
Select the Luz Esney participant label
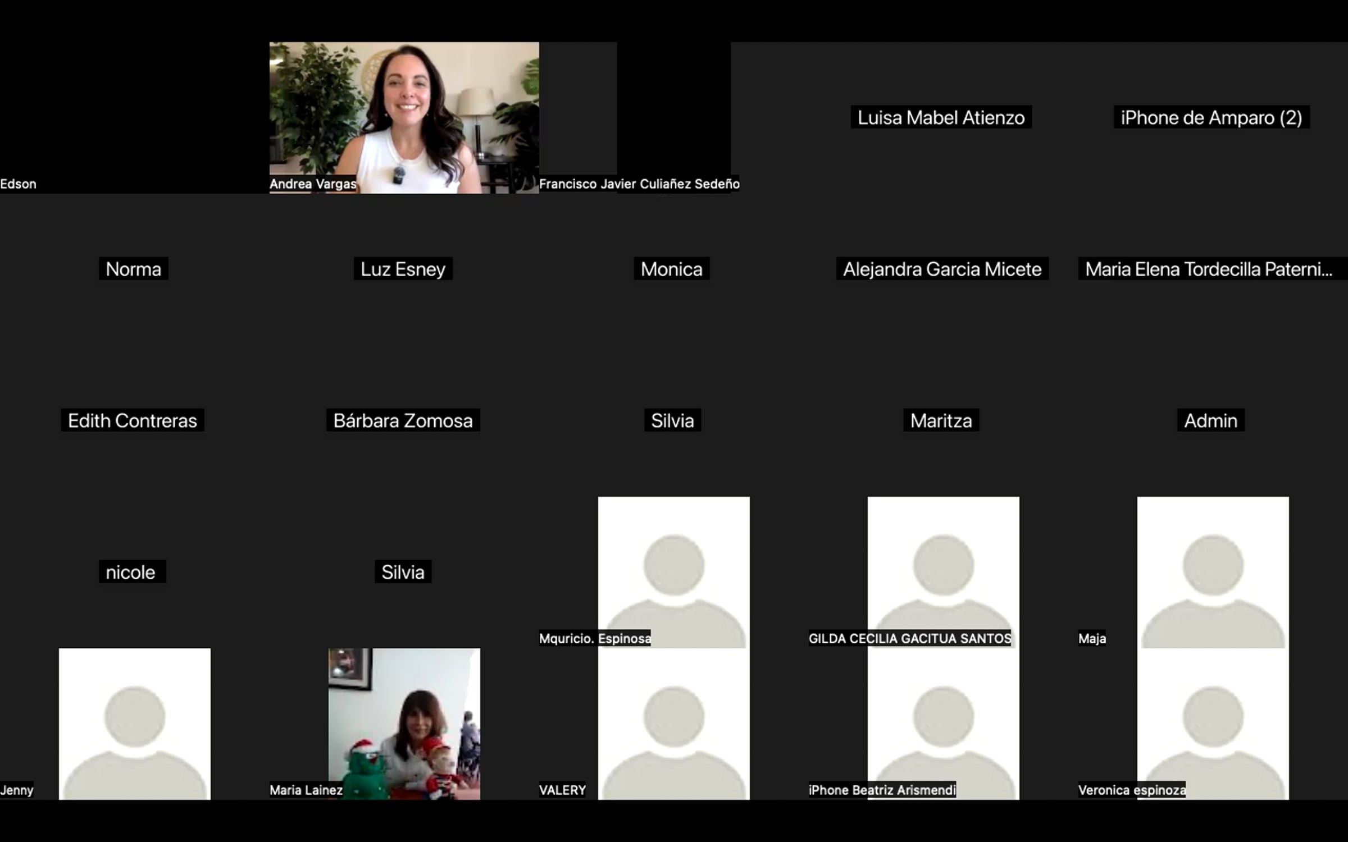pos(403,269)
